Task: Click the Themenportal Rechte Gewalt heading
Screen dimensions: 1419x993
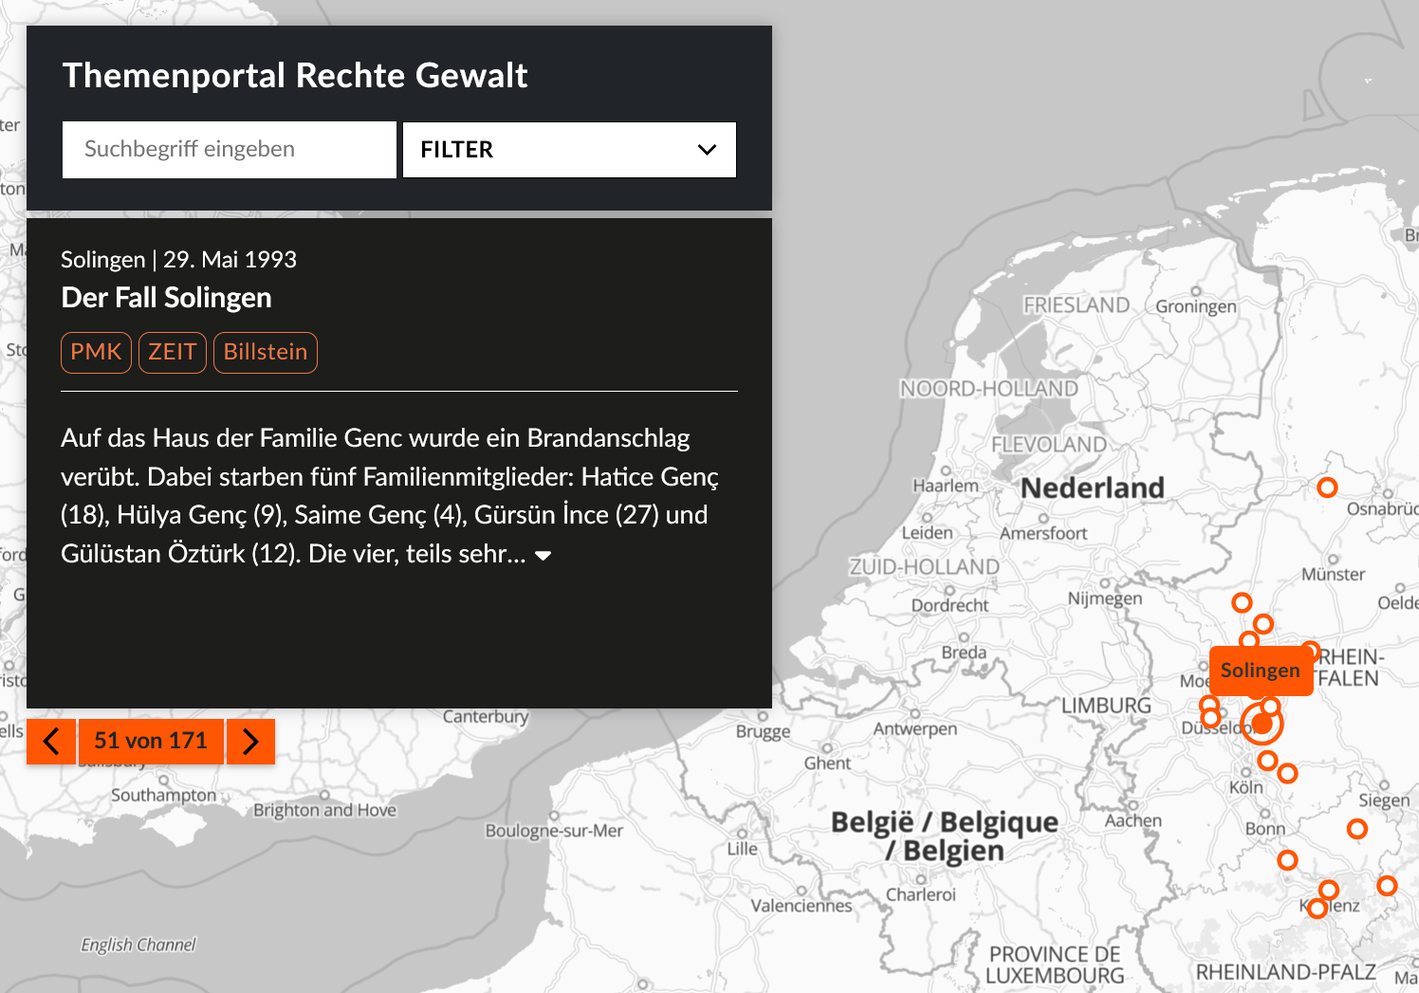Action: (294, 76)
